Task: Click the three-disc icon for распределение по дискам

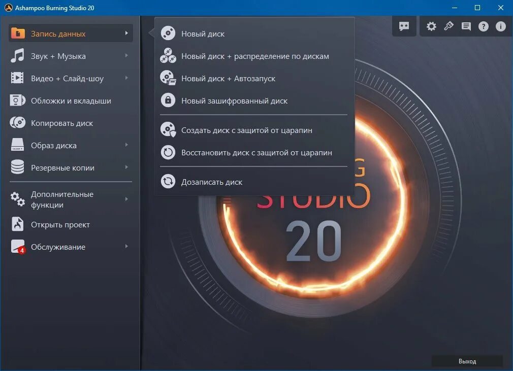Action: [x=168, y=55]
